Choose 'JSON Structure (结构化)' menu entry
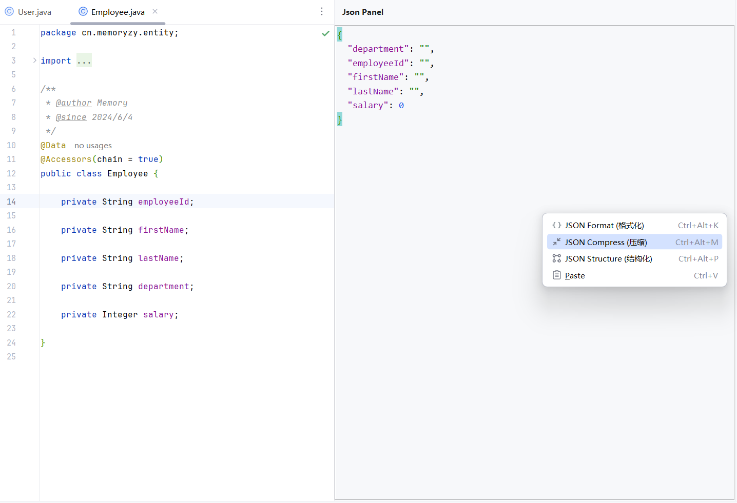This screenshot has width=737, height=503. point(608,258)
